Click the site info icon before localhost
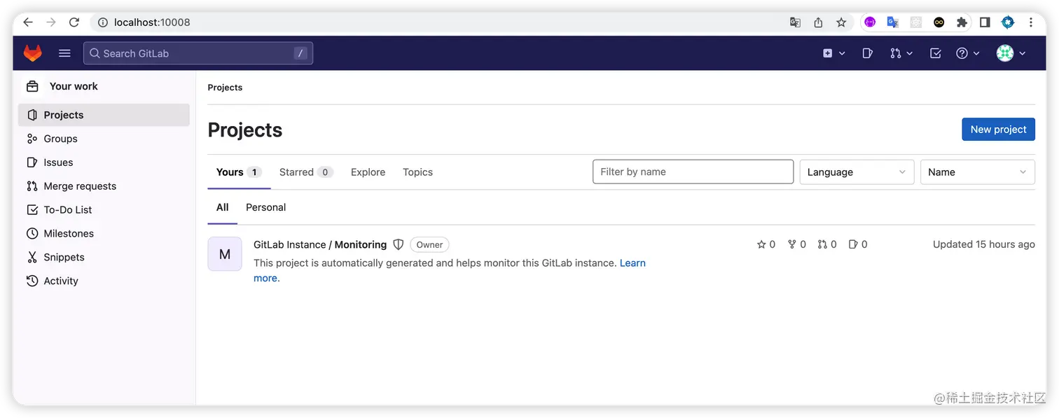The width and height of the screenshot is (1059, 418). 103,22
